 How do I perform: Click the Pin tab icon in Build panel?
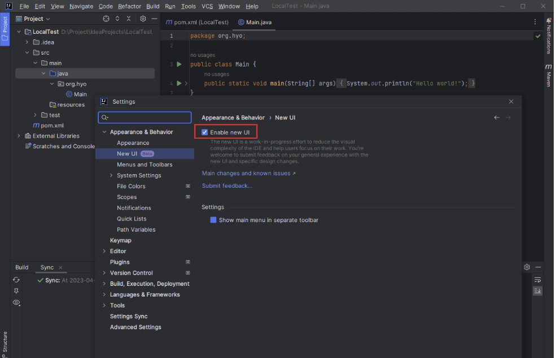point(16,291)
